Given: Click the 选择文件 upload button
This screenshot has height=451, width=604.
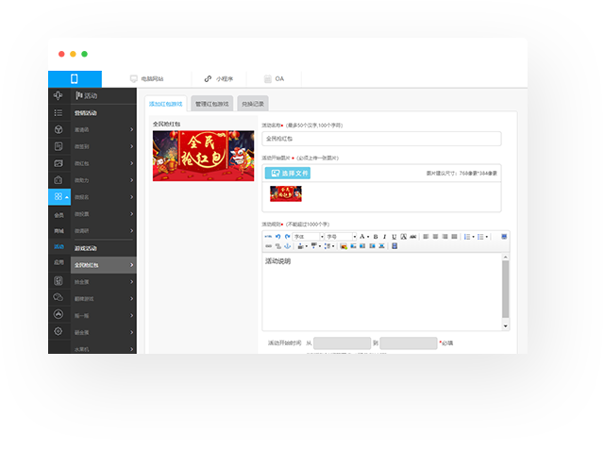Looking at the screenshot, I should [x=288, y=174].
